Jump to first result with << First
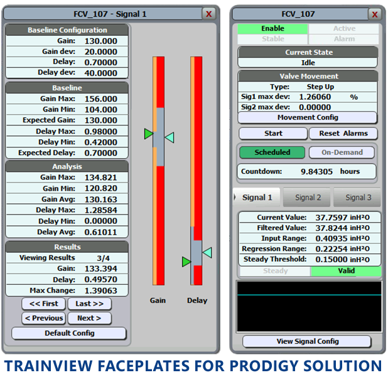 pyautogui.click(x=43, y=303)
